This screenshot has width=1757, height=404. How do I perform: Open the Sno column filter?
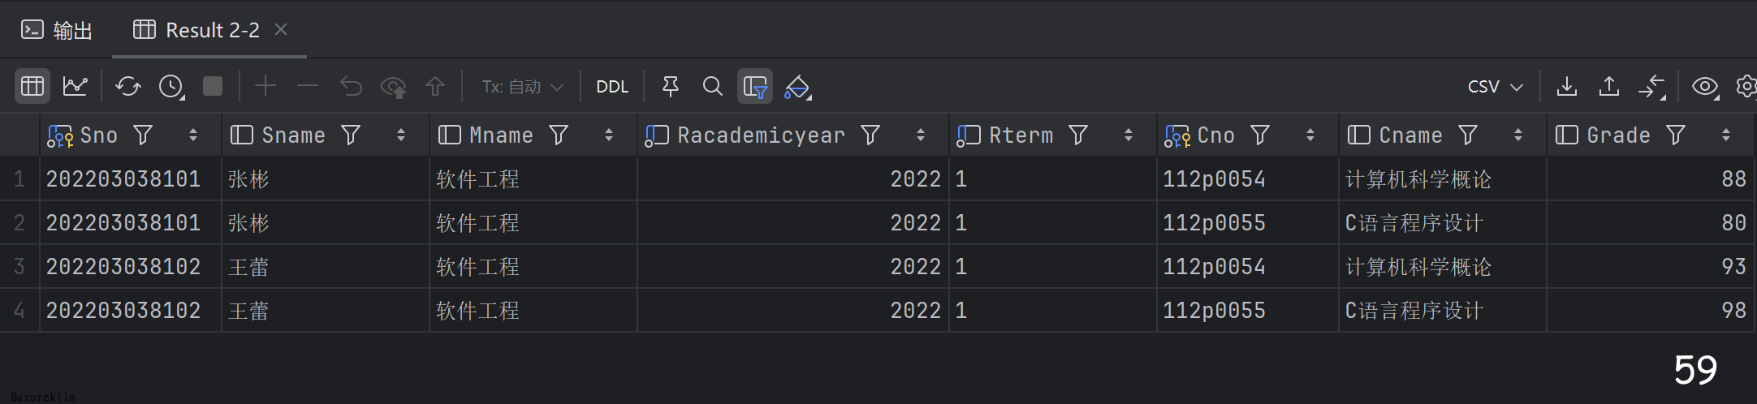pos(143,135)
